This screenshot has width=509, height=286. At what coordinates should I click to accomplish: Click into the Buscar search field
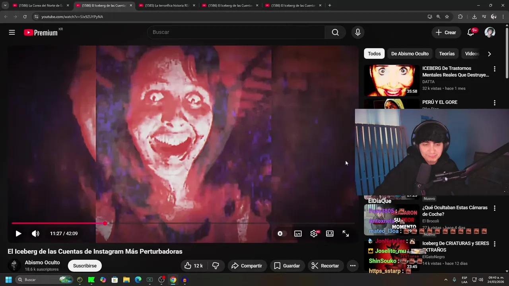click(236, 33)
